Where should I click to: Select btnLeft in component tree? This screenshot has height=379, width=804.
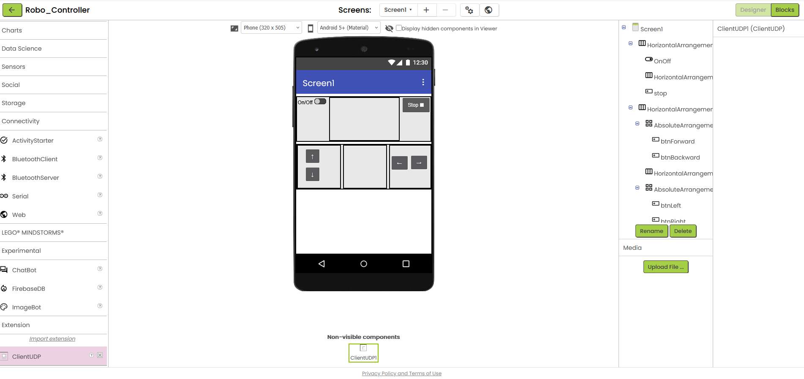[x=670, y=206]
